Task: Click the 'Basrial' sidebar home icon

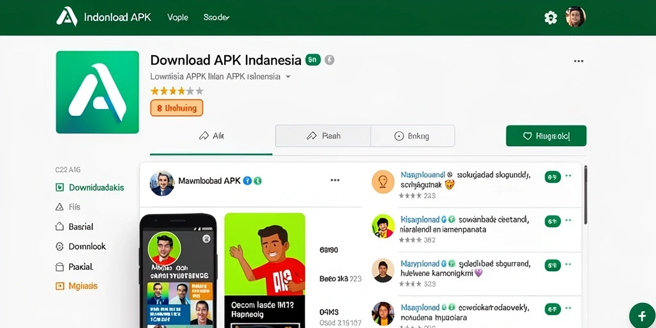Action: [x=60, y=227]
